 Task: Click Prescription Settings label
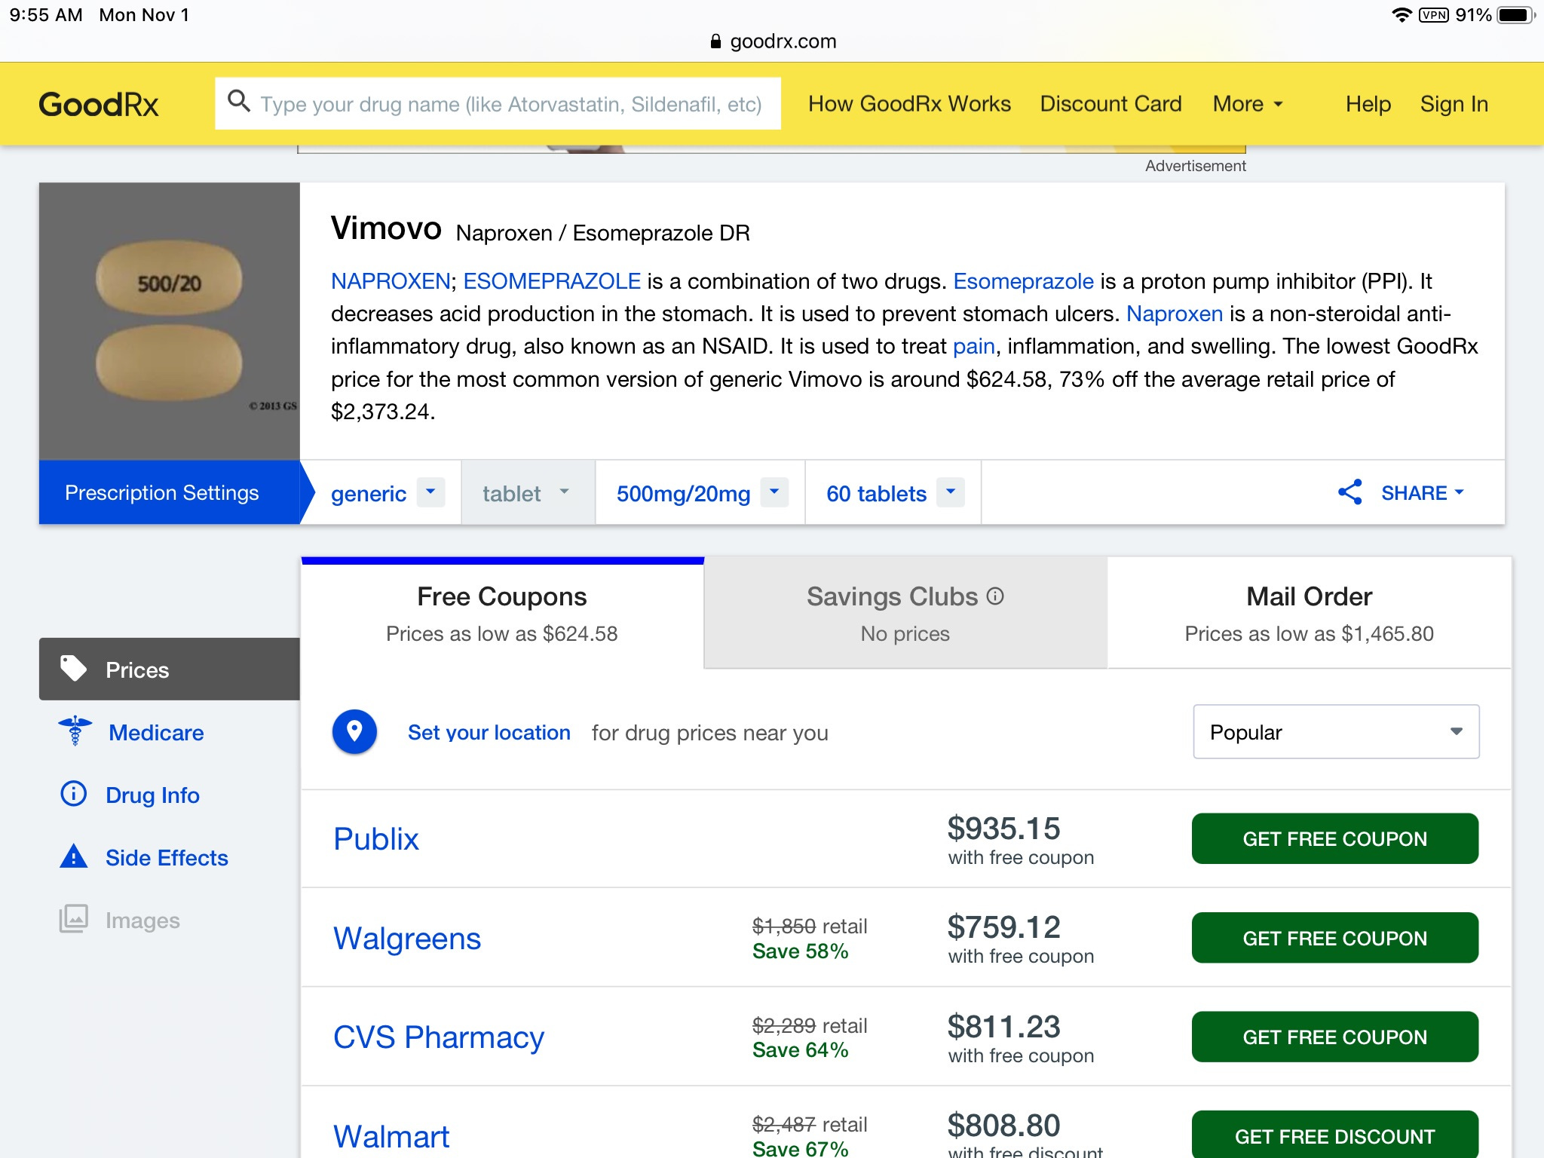click(161, 492)
